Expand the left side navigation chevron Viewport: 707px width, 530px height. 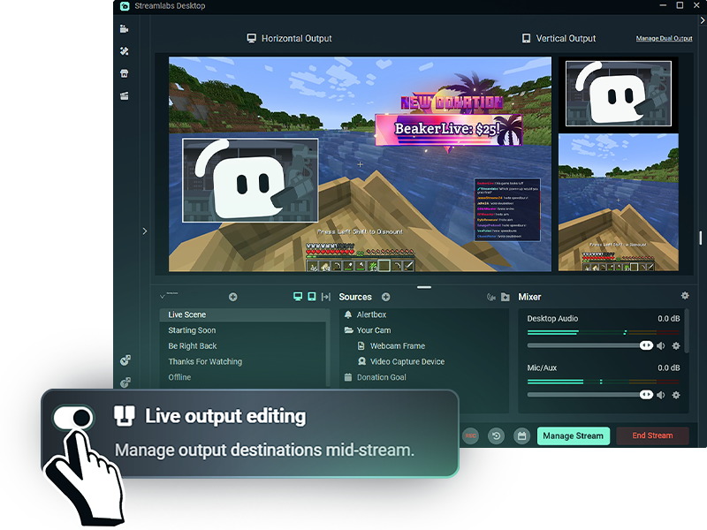(145, 231)
